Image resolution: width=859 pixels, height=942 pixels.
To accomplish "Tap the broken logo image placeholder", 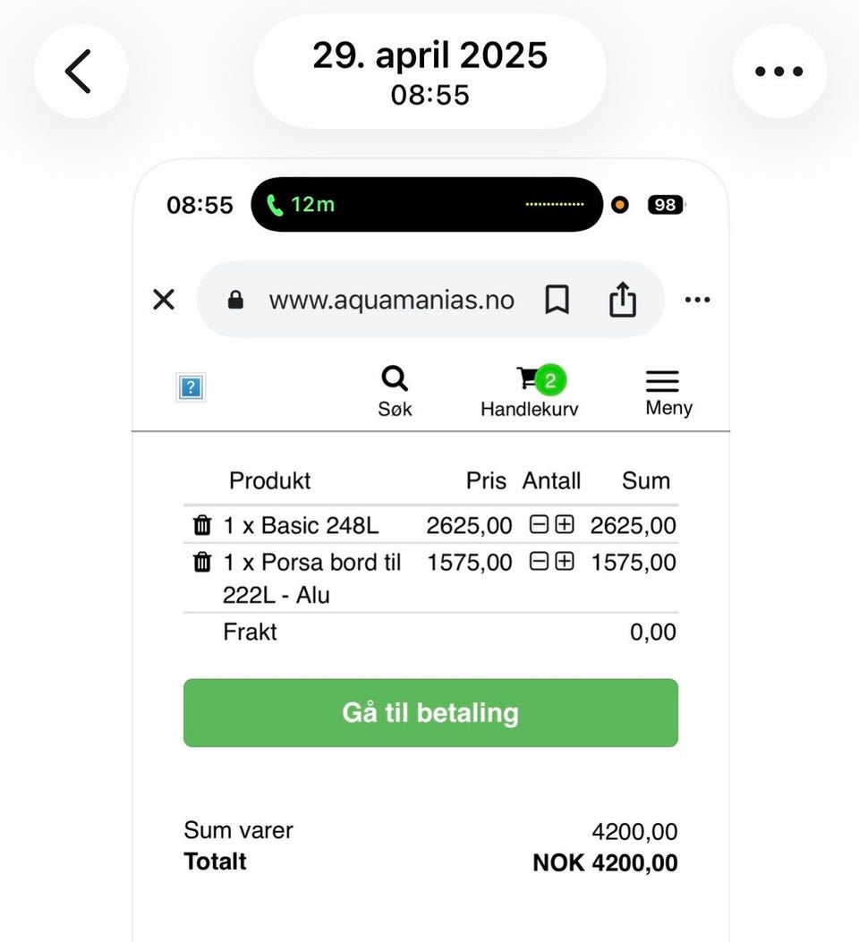I will coord(191,386).
